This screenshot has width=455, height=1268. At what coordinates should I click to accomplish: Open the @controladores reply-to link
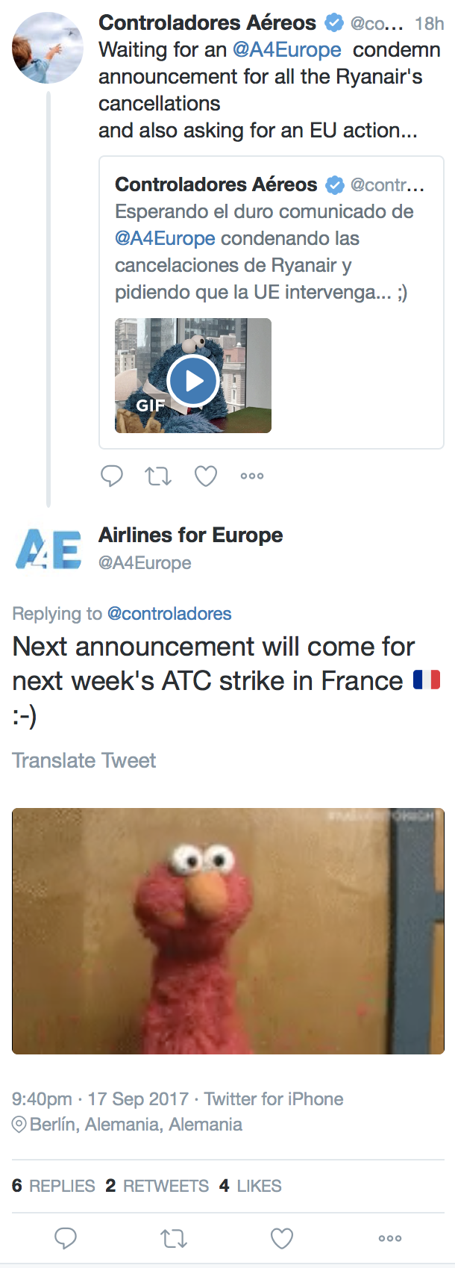(x=169, y=614)
